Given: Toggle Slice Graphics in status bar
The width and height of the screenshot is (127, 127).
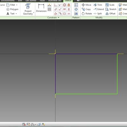Looking at the screenshot, I should (x=39, y=124).
